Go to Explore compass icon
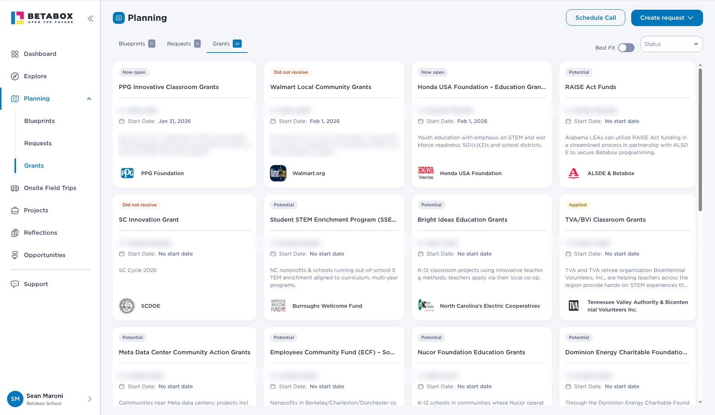Image resolution: width=715 pixels, height=415 pixels. pos(15,76)
